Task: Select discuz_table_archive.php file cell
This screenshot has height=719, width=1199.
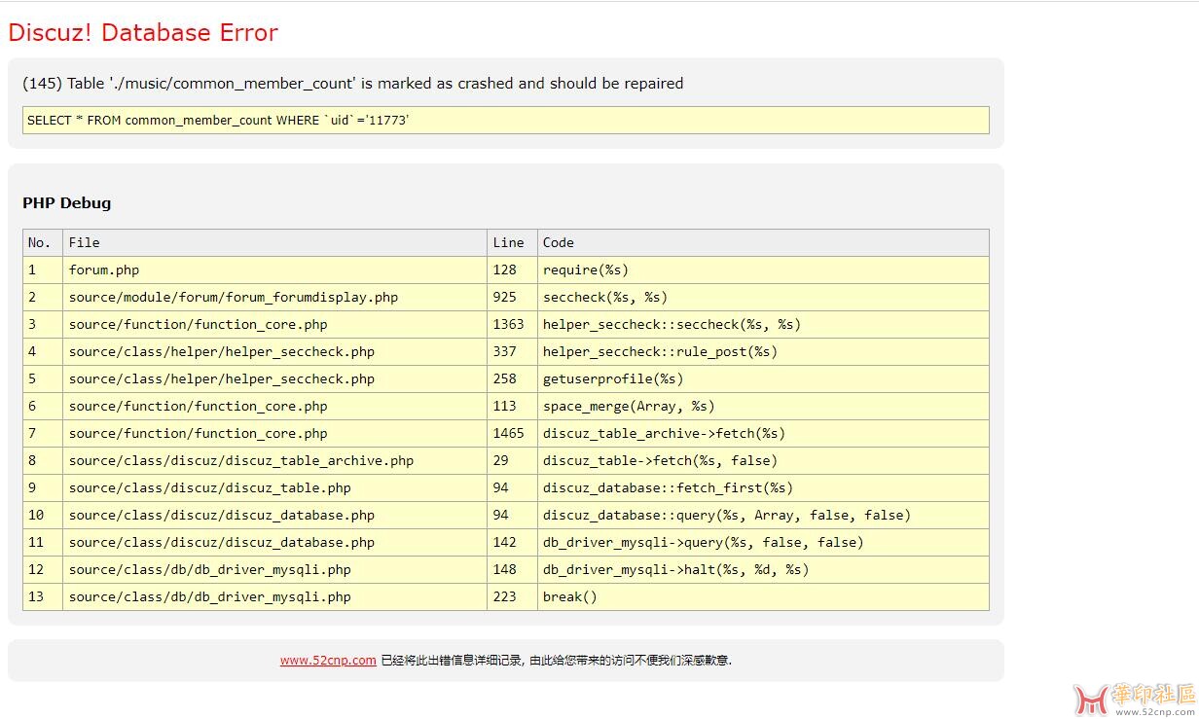Action: (x=275, y=460)
